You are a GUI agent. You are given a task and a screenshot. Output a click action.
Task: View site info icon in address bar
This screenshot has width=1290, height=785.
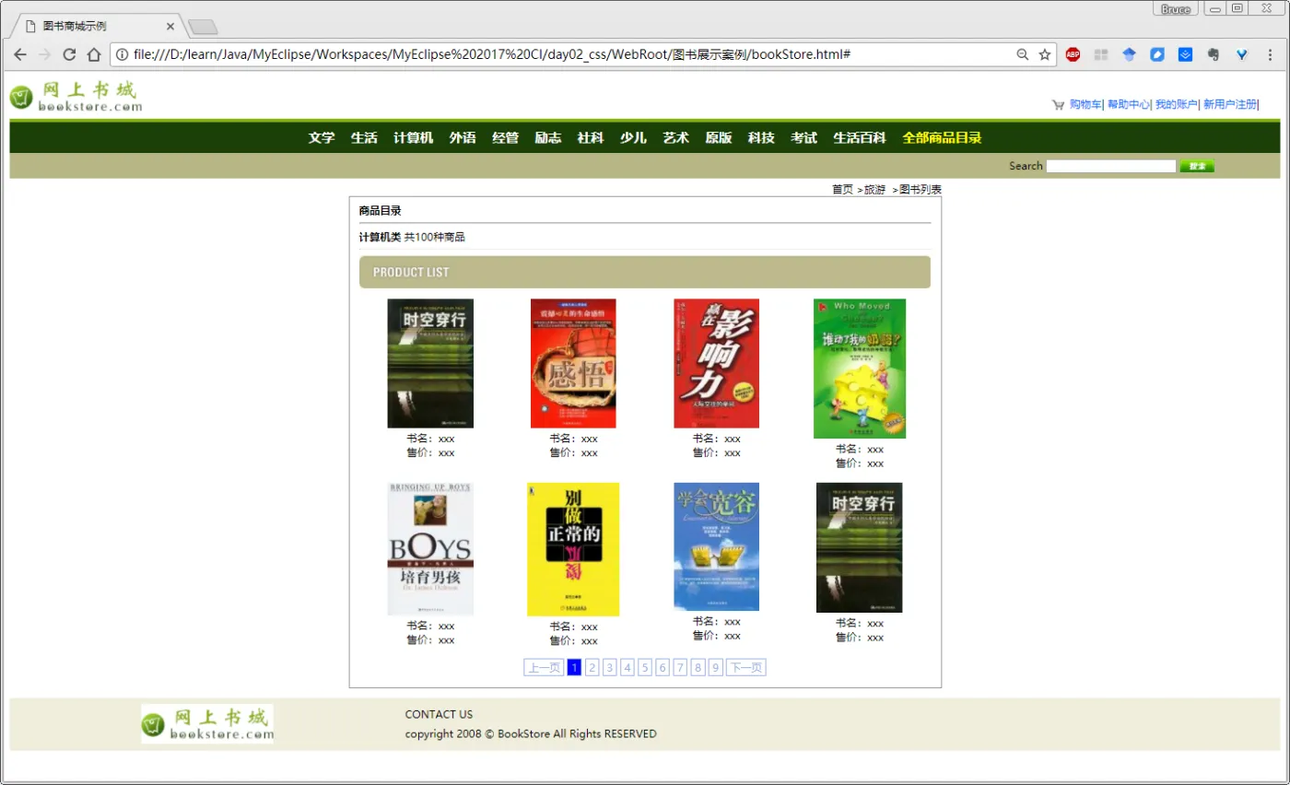[123, 54]
